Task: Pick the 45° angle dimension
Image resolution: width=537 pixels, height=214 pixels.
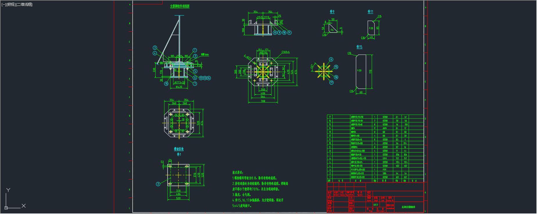Action: 312,66
